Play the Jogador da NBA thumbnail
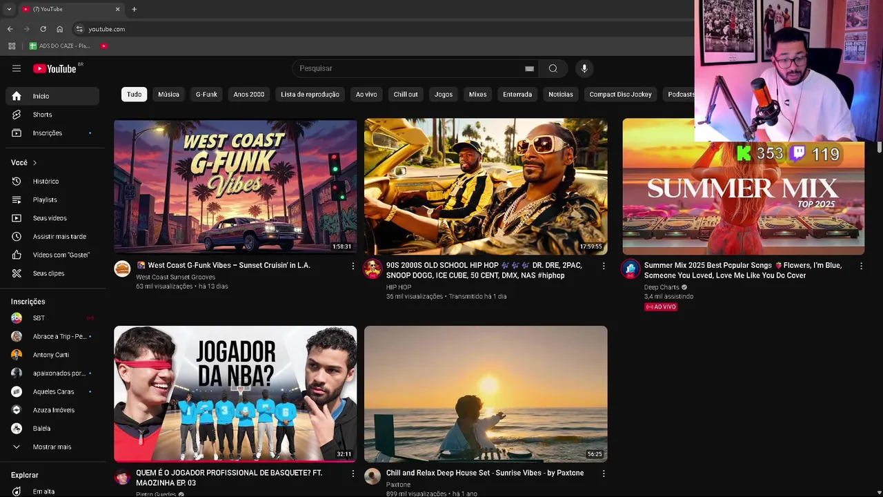The image size is (883, 497). tap(235, 393)
